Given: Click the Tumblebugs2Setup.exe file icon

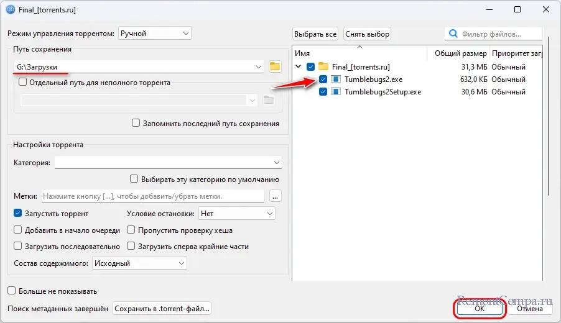Looking at the screenshot, I should coord(336,92).
